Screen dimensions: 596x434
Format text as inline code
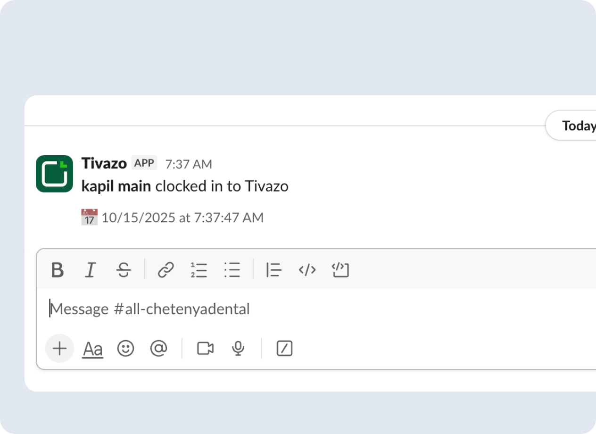pyautogui.click(x=307, y=270)
